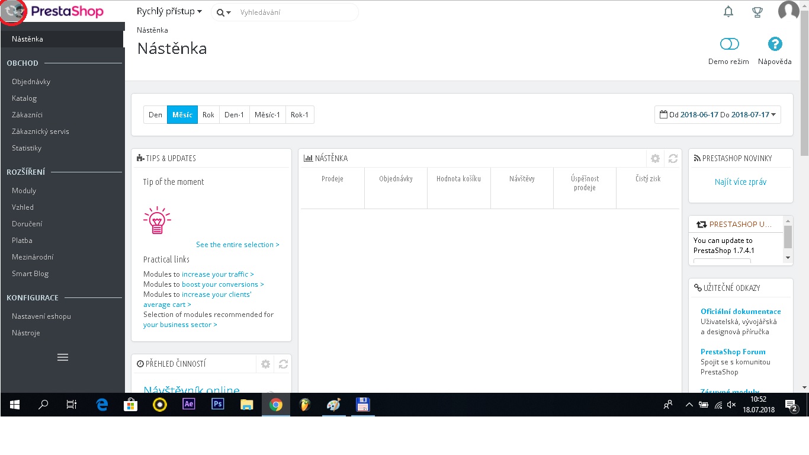
Task: Toggle the Demo režim switch
Action: [x=730, y=44]
